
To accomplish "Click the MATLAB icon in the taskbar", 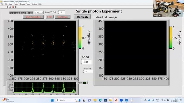I will 116,100.
